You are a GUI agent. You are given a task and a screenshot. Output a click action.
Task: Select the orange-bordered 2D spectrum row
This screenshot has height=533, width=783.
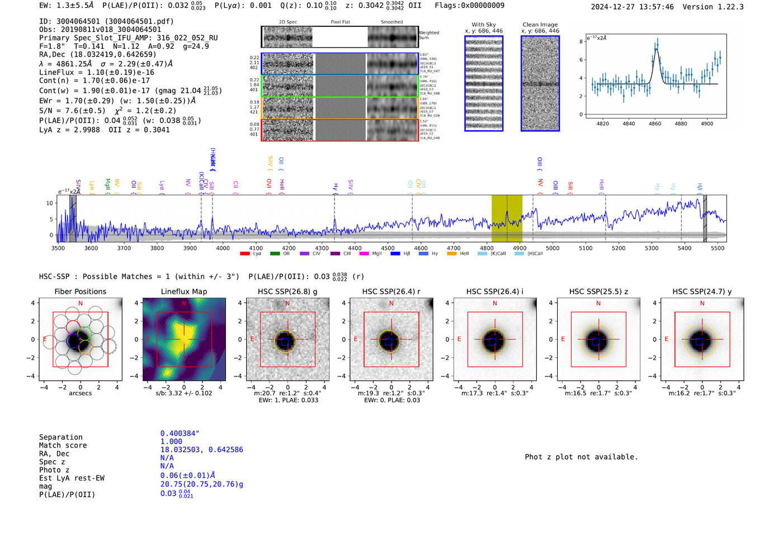pos(340,108)
